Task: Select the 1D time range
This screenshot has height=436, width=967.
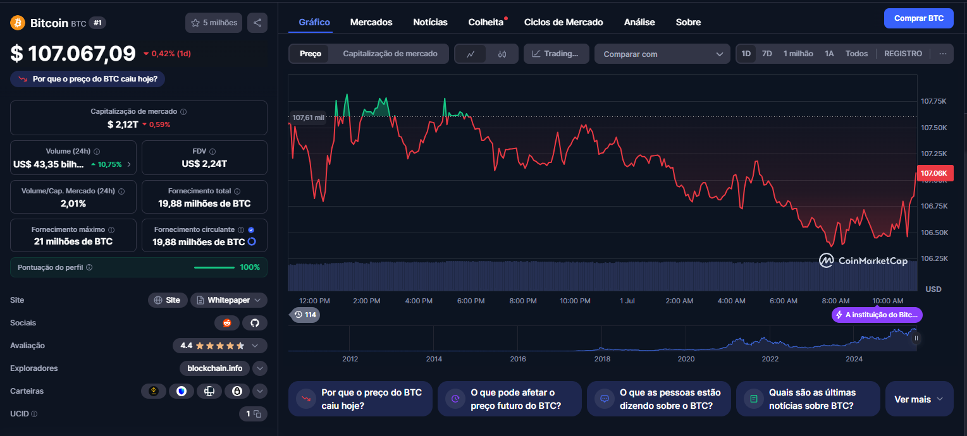Action: pyautogui.click(x=746, y=54)
